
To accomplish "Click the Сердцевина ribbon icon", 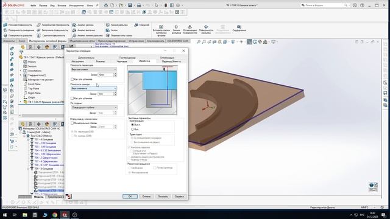I will (x=239, y=27).
